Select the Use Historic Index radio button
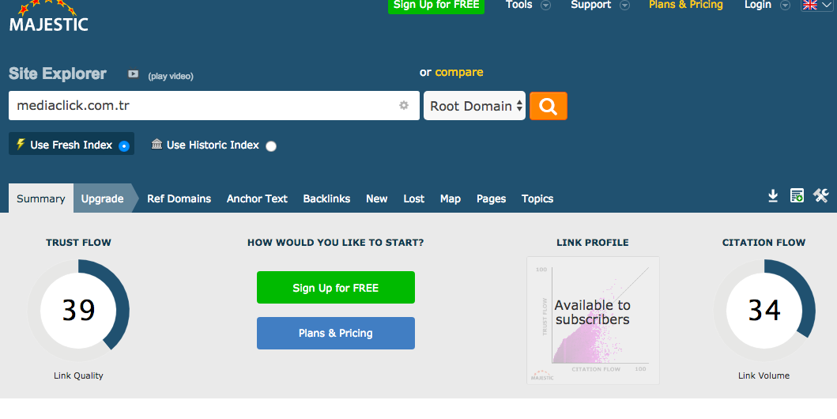This screenshot has width=837, height=419. (x=271, y=145)
